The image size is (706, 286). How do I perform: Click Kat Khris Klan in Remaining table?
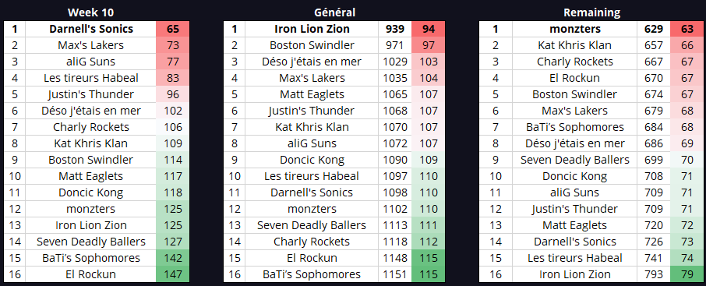pyautogui.click(x=575, y=45)
